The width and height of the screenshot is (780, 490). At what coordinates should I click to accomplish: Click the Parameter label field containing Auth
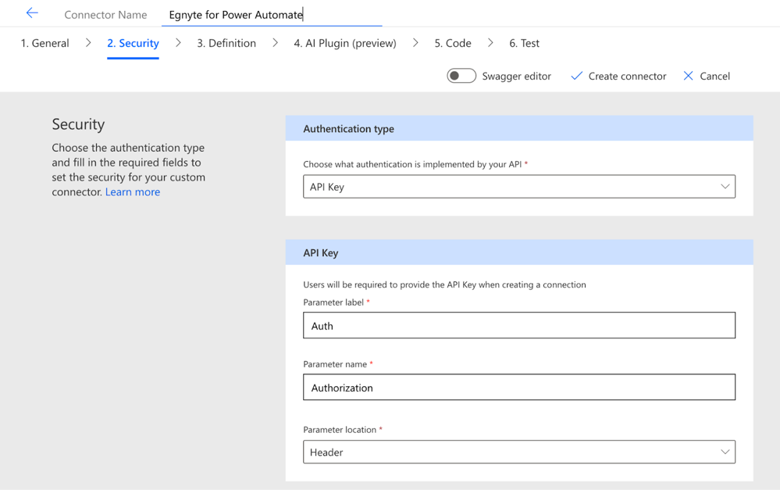pyautogui.click(x=519, y=325)
